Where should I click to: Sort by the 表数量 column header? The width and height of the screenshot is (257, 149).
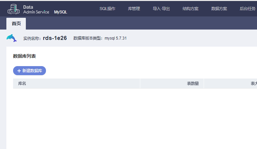[193, 84]
